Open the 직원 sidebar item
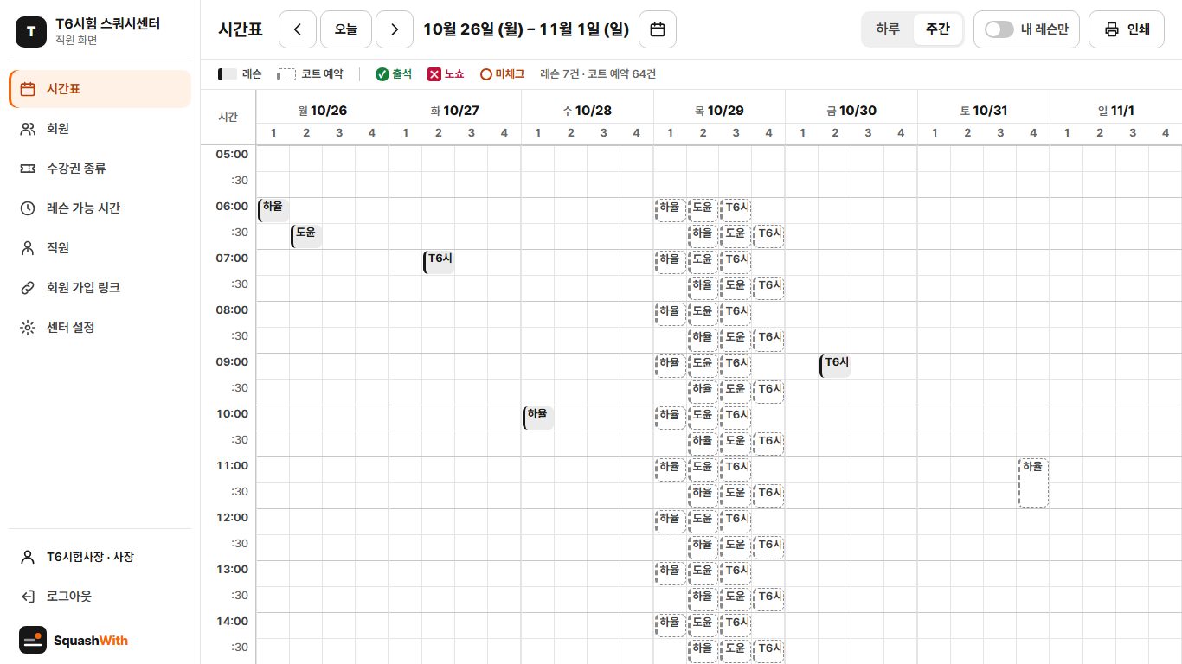Viewport: 1182px width, 664px height. (x=100, y=248)
